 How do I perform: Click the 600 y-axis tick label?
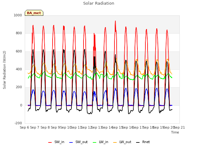[19, 51]
